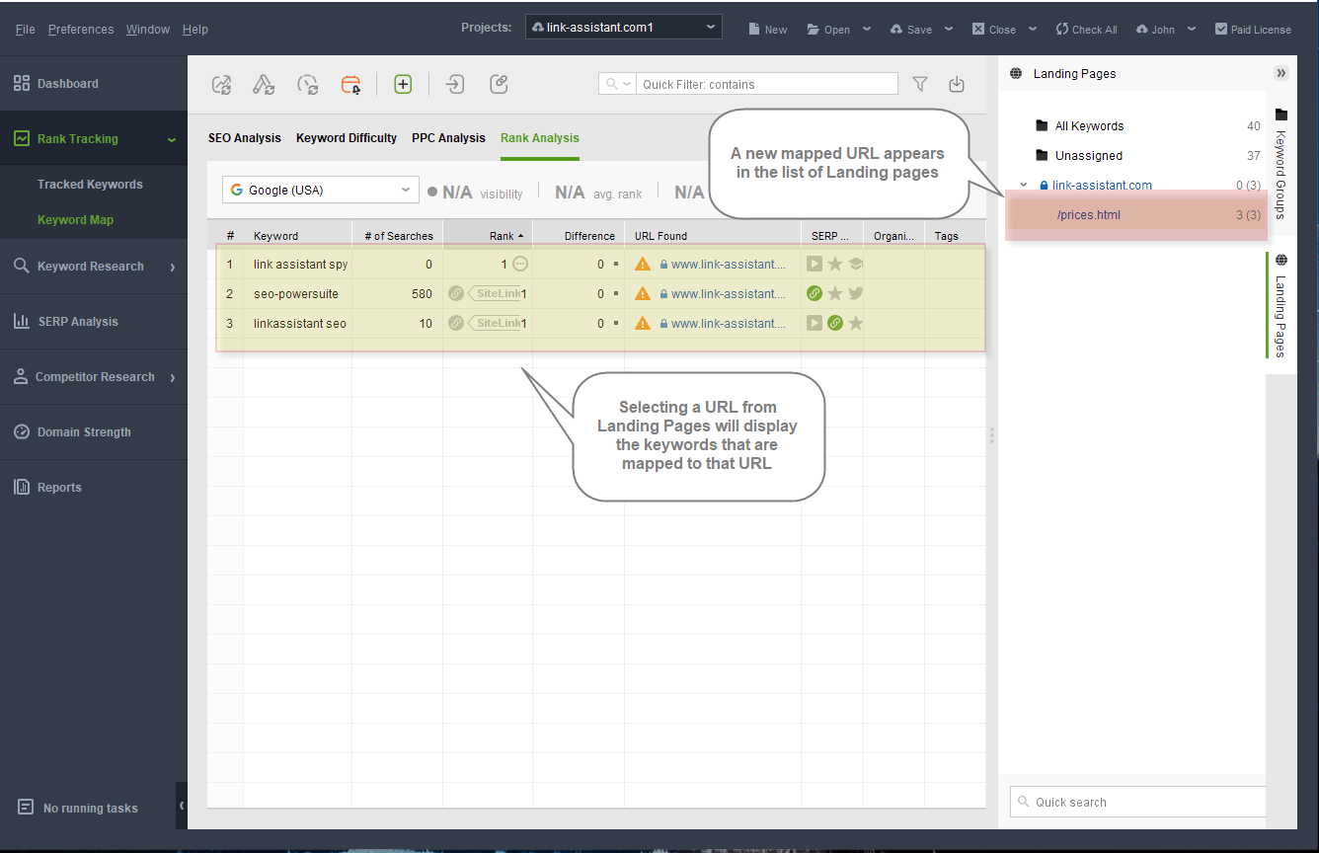Open the File menu
The height and width of the screenshot is (853, 1319).
tap(26, 30)
